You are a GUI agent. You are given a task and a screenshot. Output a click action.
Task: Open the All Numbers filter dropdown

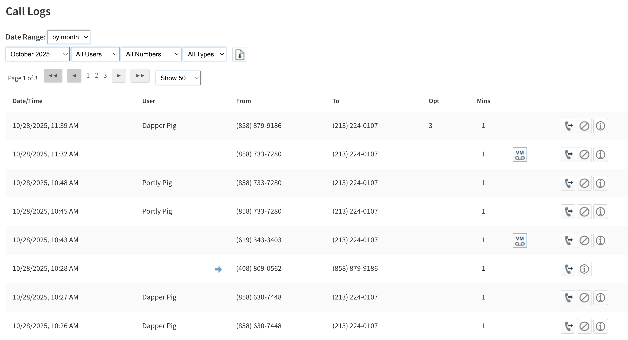(x=151, y=54)
